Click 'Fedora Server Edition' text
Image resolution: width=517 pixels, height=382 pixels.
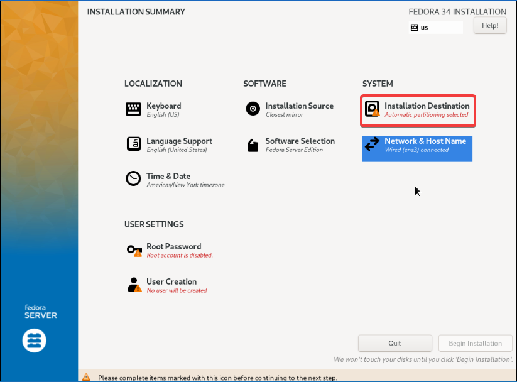click(294, 150)
